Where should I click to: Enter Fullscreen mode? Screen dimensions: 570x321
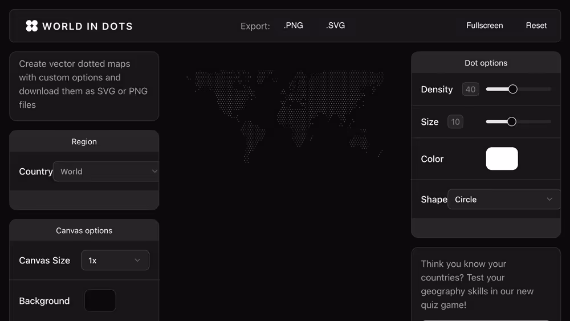click(484, 26)
